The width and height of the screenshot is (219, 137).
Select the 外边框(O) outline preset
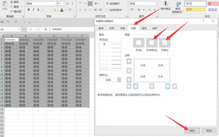click(152, 43)
